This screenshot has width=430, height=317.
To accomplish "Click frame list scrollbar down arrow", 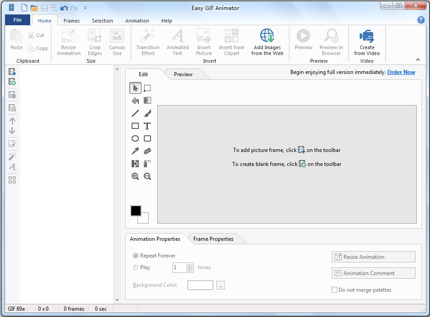I will (117, 300).
